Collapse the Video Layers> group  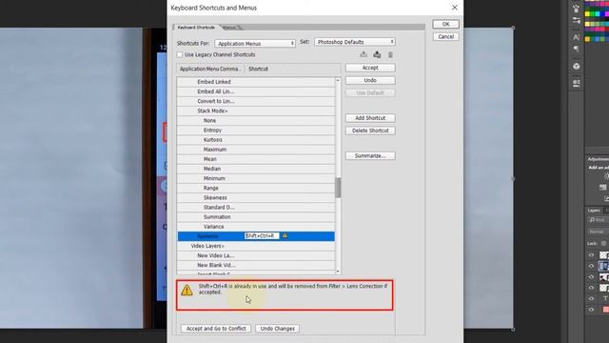[256, 246]
